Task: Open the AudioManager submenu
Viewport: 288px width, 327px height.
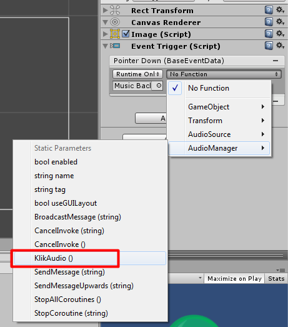Action: pyautogui.click(x=219, y=148)
